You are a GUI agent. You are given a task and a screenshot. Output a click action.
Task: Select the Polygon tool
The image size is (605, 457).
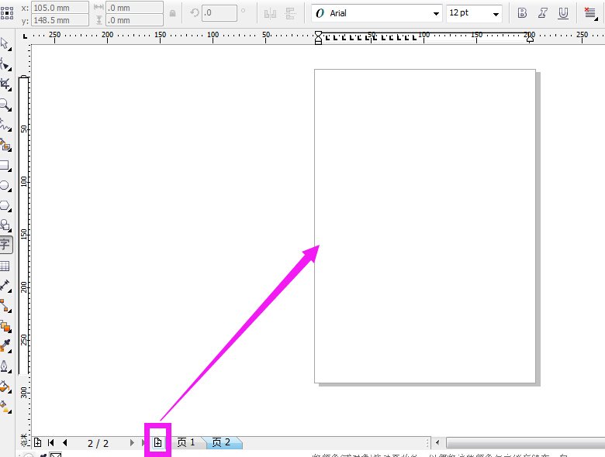click(x=5, y=205)
